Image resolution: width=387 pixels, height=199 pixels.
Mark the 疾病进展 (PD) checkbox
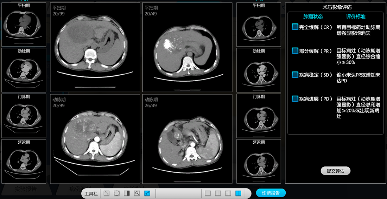coord(295,99)
